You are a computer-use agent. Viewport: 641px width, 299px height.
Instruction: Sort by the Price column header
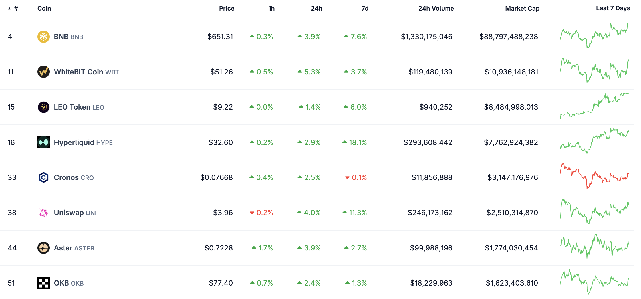227,8
